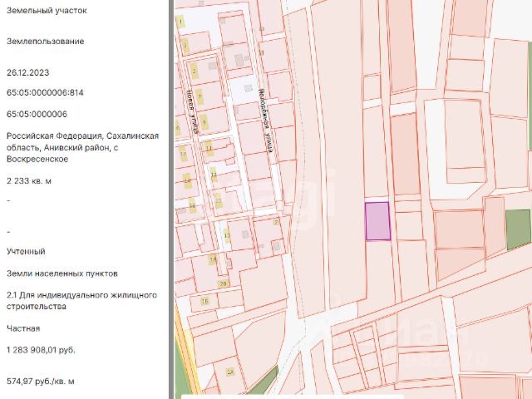
Task: Select the green parcel at the map's right edge
Action: tap(518, 229)
